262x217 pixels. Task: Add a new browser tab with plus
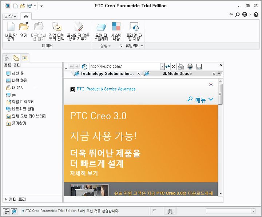219,74
